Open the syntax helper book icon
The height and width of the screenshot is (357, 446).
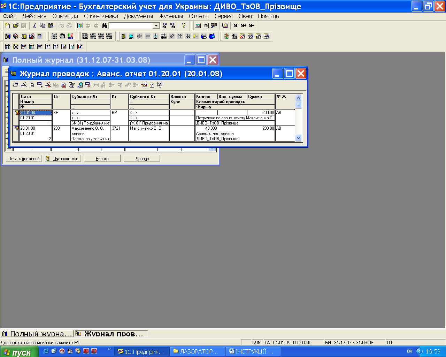pos(225,25)
